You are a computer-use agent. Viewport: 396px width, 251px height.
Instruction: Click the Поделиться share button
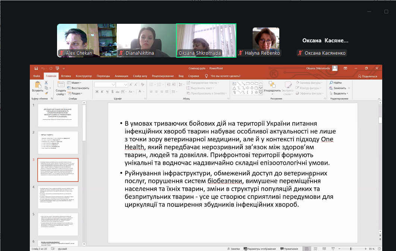click(367, 76)
